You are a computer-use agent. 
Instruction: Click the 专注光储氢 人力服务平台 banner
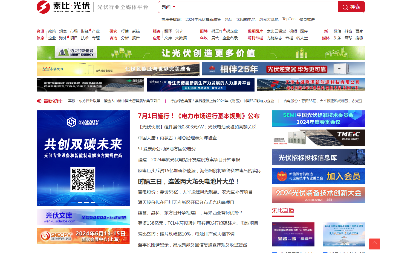pyautogui.click(x=201, y=85)
